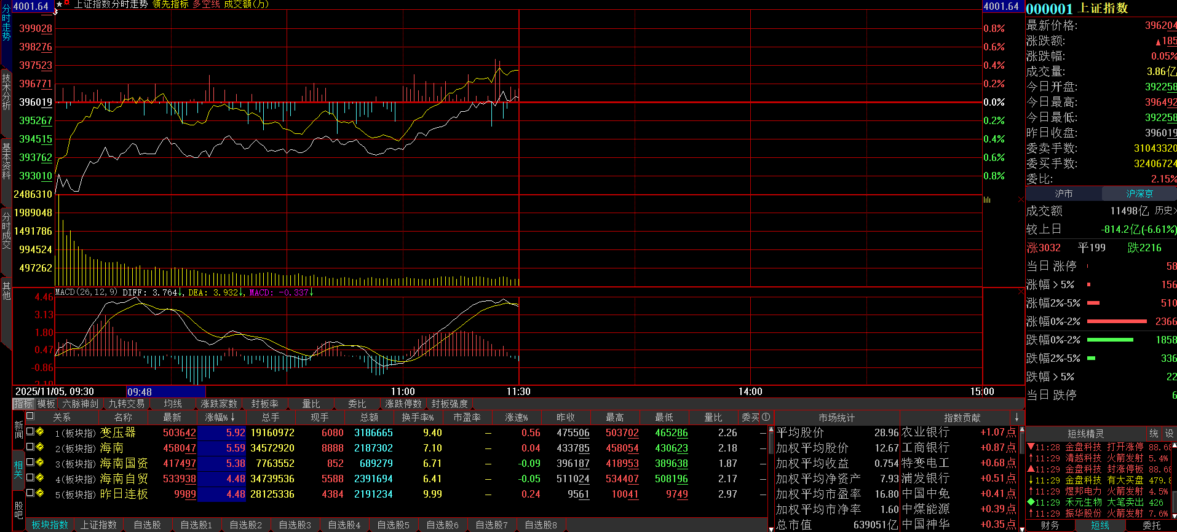Click the info circle icon next to 委买
Viewport: 1177px width, 532px height.
coord(766,417)
